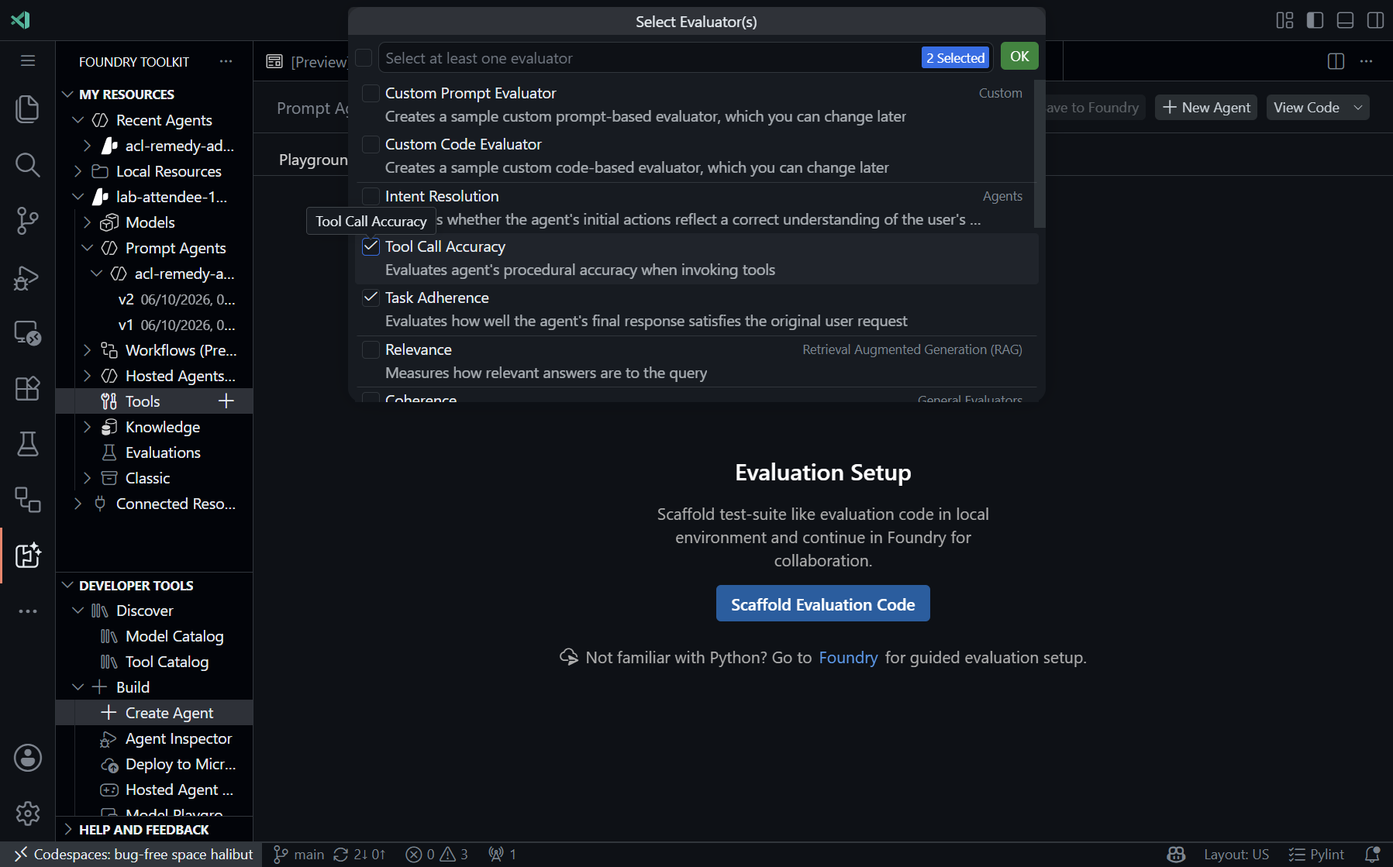Screen dimensions: 1393x867
Task: Open the Search view in activity bar
Action: (28, 165)
